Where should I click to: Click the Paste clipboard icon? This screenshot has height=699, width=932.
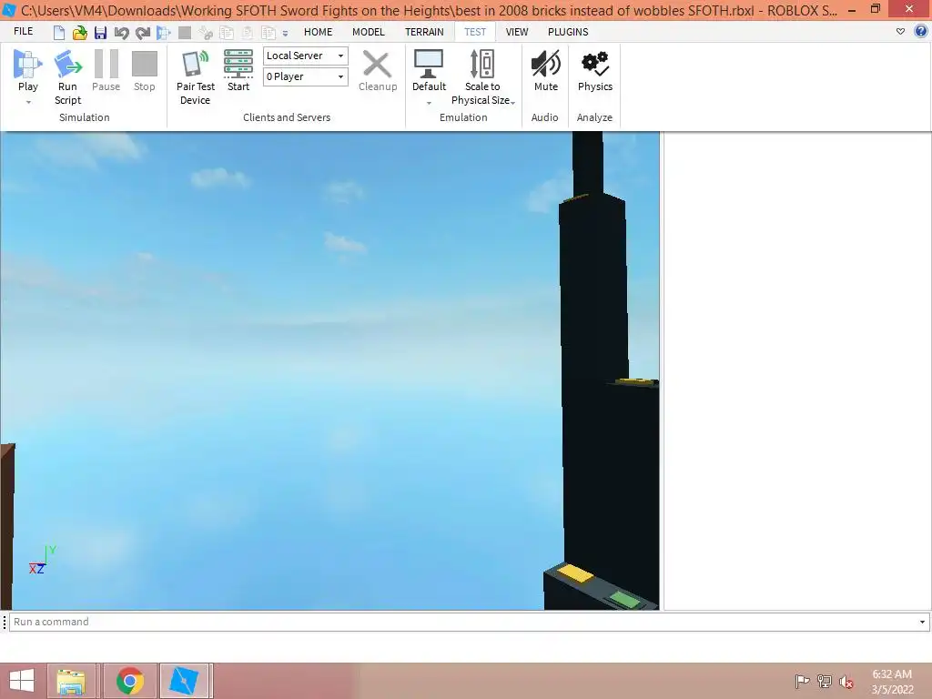pos(248,33)
